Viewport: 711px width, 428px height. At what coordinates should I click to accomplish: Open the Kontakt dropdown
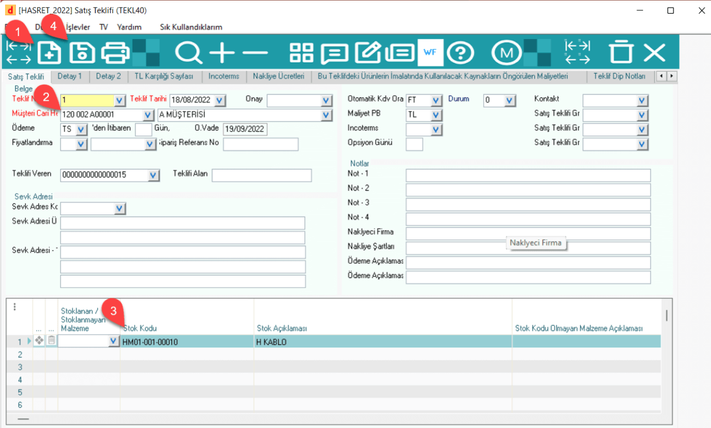point(643,101)
